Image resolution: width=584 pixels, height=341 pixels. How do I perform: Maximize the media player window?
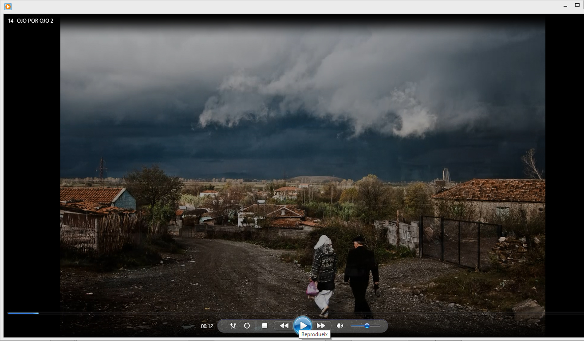click(577, 5)
